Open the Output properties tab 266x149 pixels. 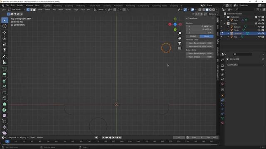click(x=222, y=70)
